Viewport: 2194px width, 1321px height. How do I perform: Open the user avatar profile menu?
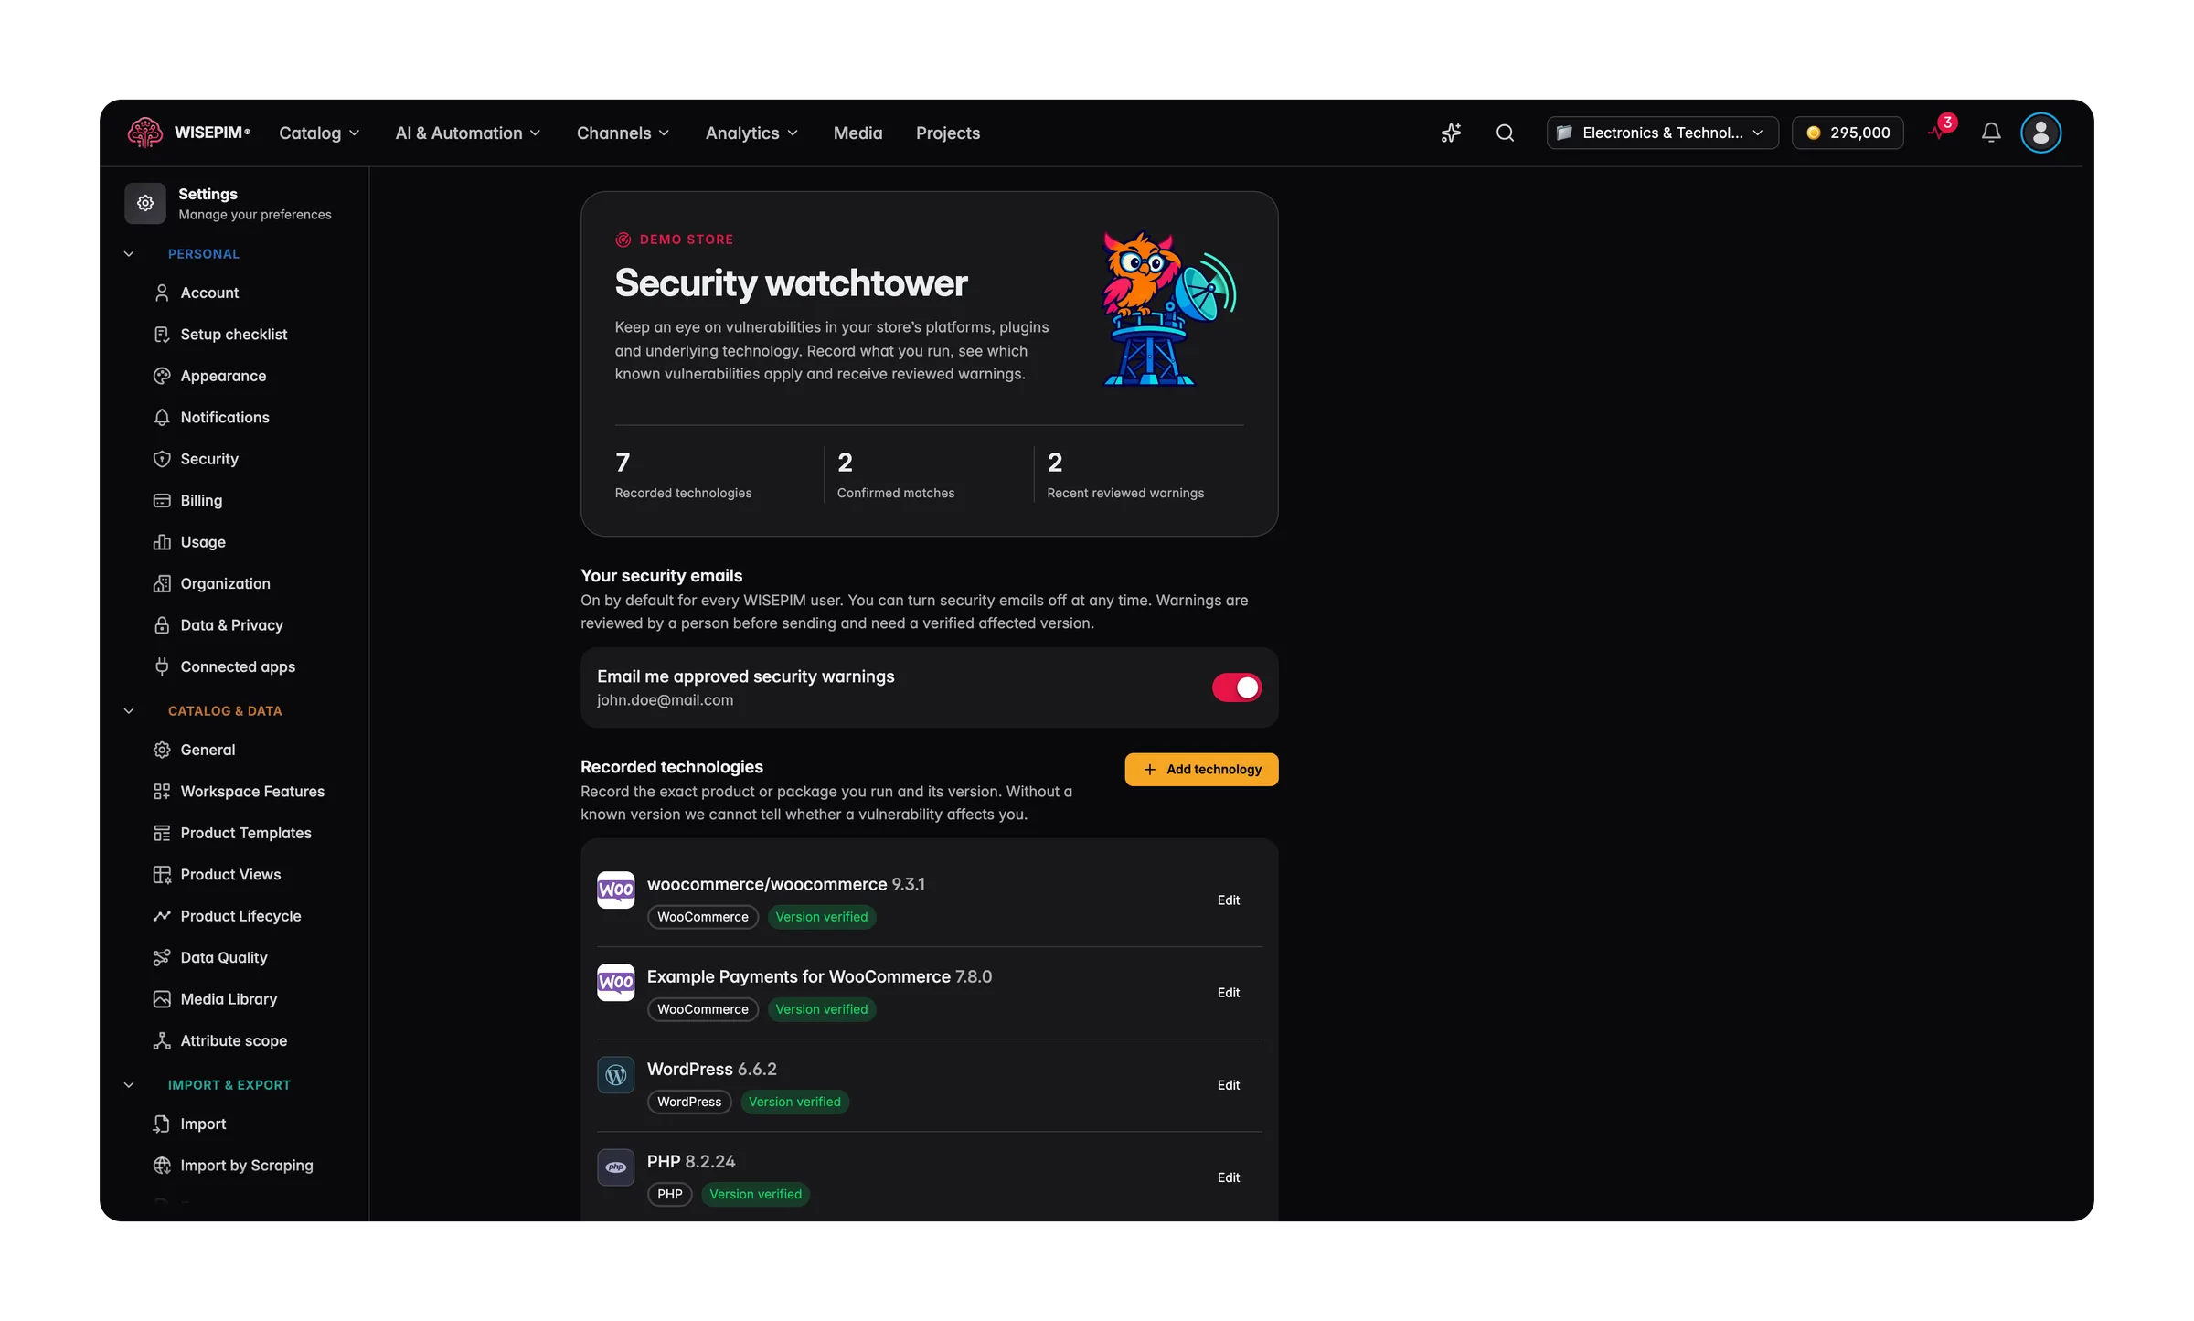click(2040, 133)
